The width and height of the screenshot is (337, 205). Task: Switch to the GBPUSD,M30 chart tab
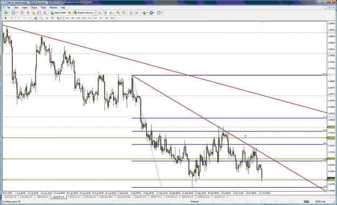106,197
